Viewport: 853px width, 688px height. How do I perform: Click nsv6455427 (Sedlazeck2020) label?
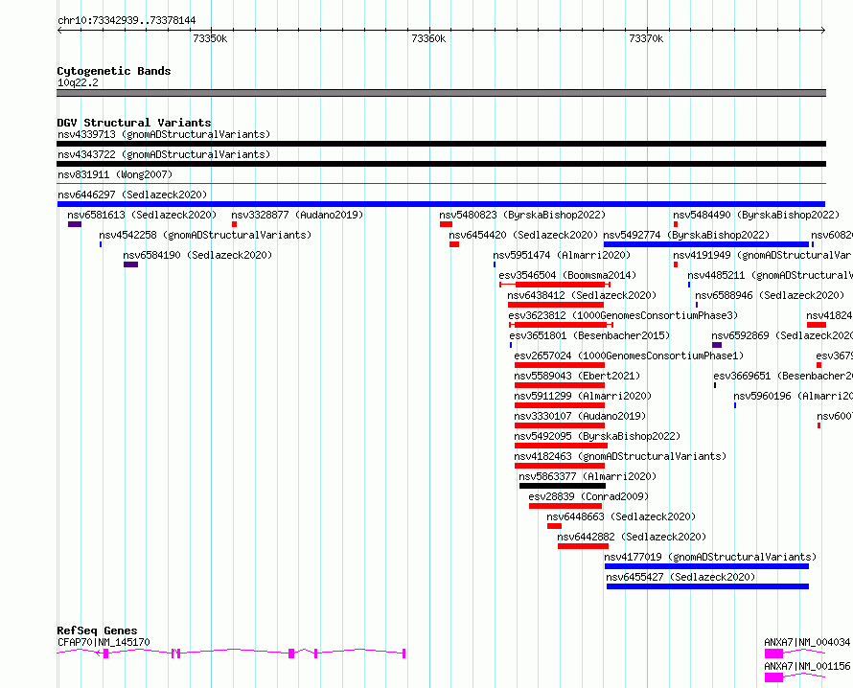point(680,577)
